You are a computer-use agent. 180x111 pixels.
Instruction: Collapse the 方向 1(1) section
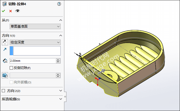(x=61, y=36)
